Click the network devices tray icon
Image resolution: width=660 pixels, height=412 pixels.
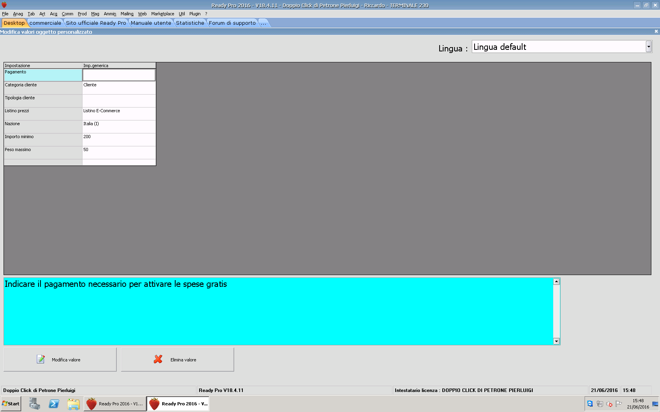point(600,404)
